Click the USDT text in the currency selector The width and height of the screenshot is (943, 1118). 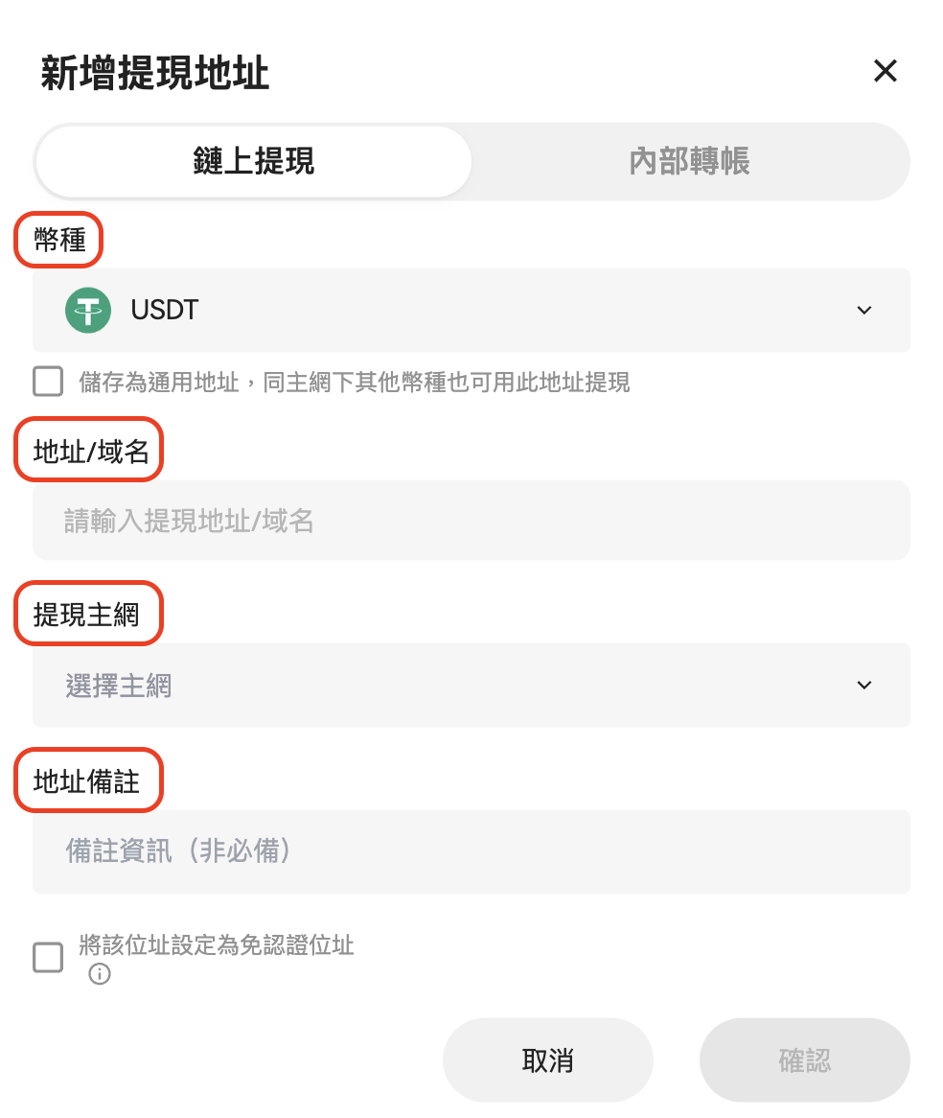tap(165, 310)
